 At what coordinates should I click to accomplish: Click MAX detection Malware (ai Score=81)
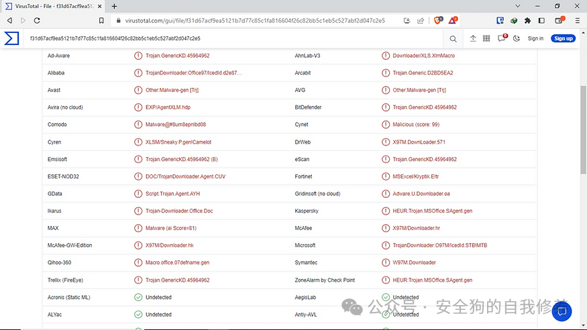click(x=170, y=228)
